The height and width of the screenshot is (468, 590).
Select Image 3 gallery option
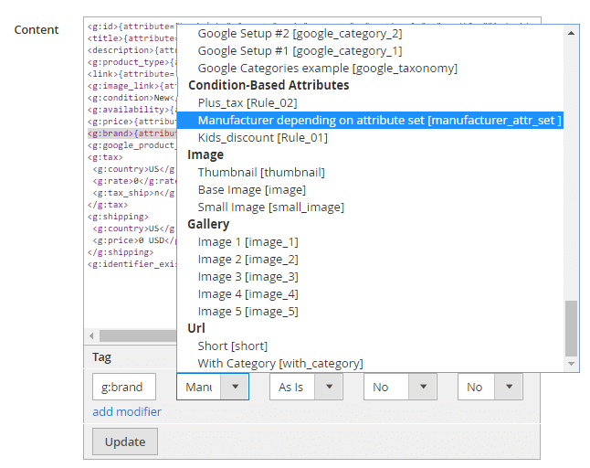coord(248,277)
